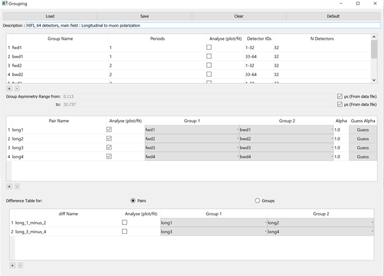
Task: Click the plus button below the groups table
Action: pos(9,89)
